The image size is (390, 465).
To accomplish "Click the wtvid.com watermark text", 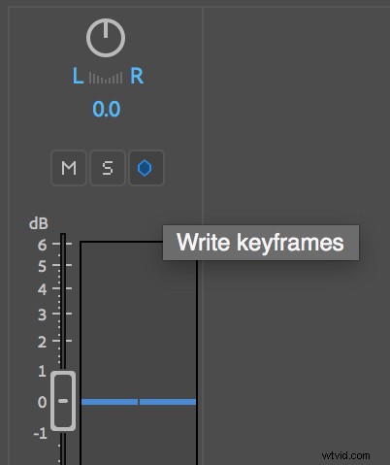I will [346, 455].
